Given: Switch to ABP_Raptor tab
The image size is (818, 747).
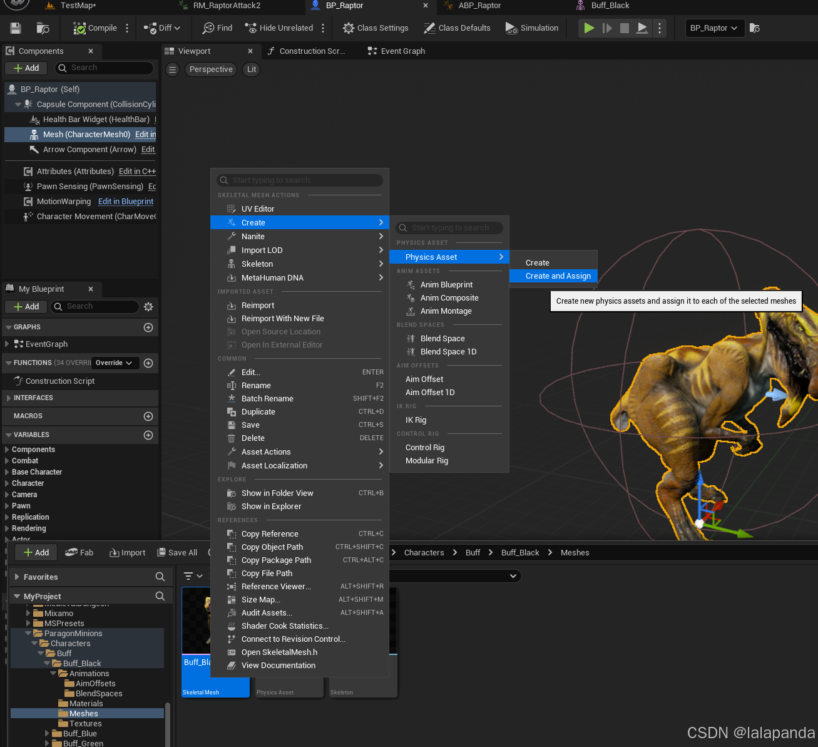Looking at the screenshot, I should click(479, 6).
